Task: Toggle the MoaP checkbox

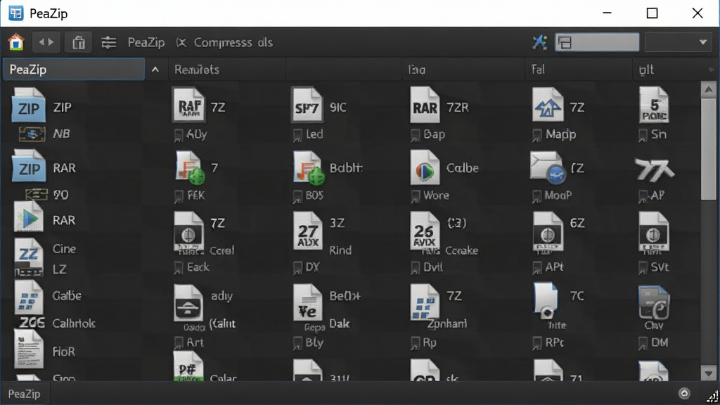Action: pos(536,197)
